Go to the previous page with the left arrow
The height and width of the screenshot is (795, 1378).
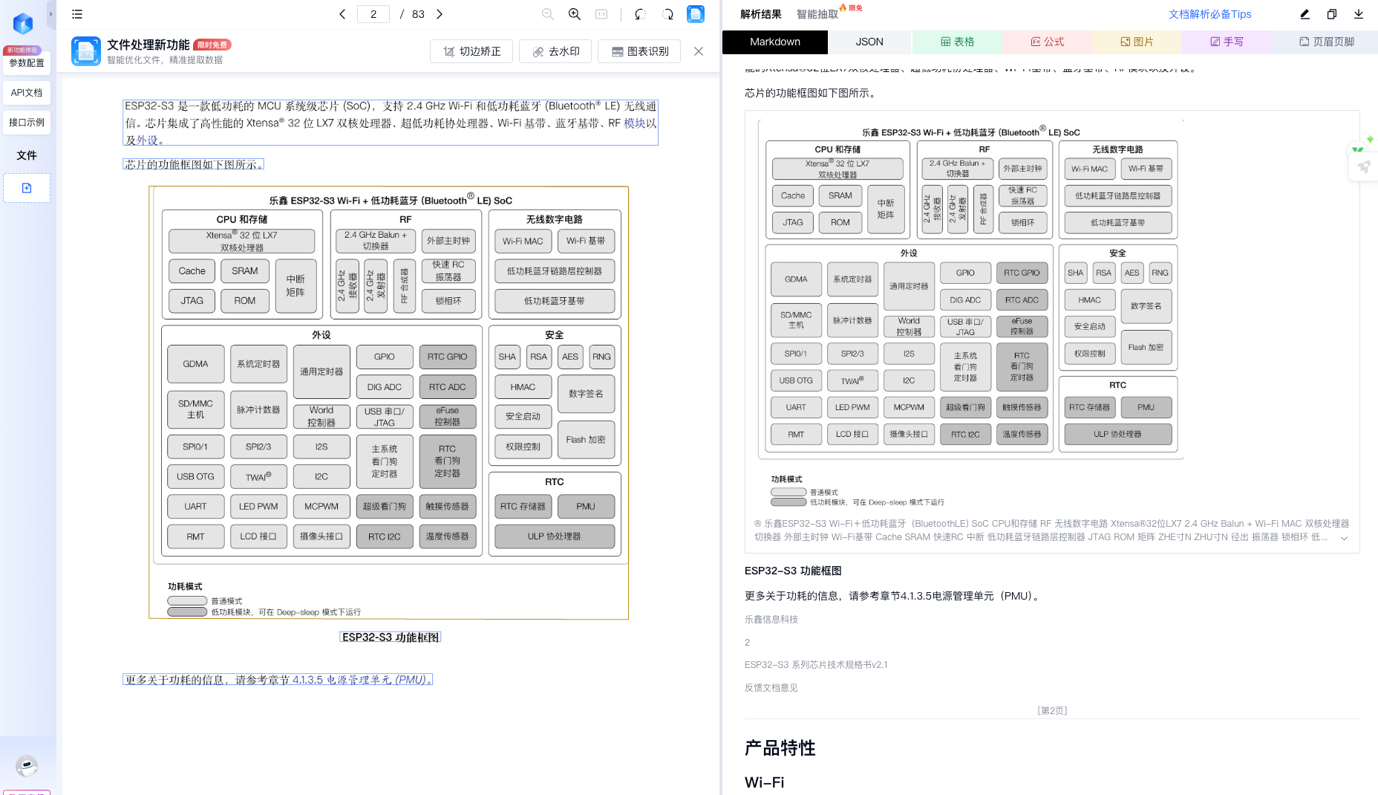click(342, 14)
